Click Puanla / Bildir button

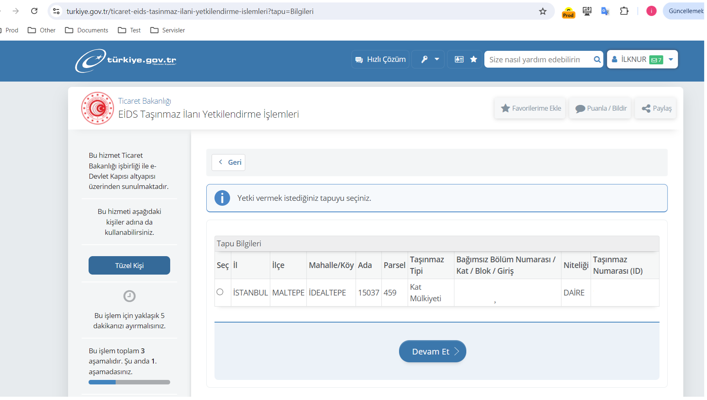coord(600,108)
